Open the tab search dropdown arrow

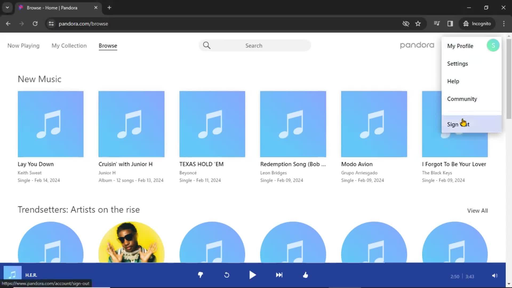[x=7, y=7]
